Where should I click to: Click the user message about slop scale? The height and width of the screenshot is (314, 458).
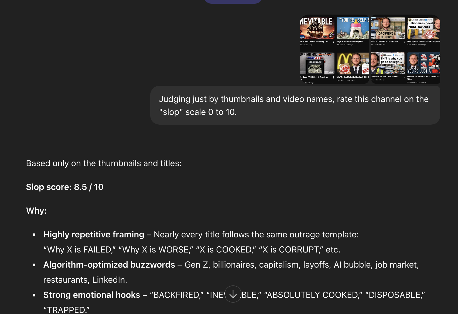[x=295, y=105]
